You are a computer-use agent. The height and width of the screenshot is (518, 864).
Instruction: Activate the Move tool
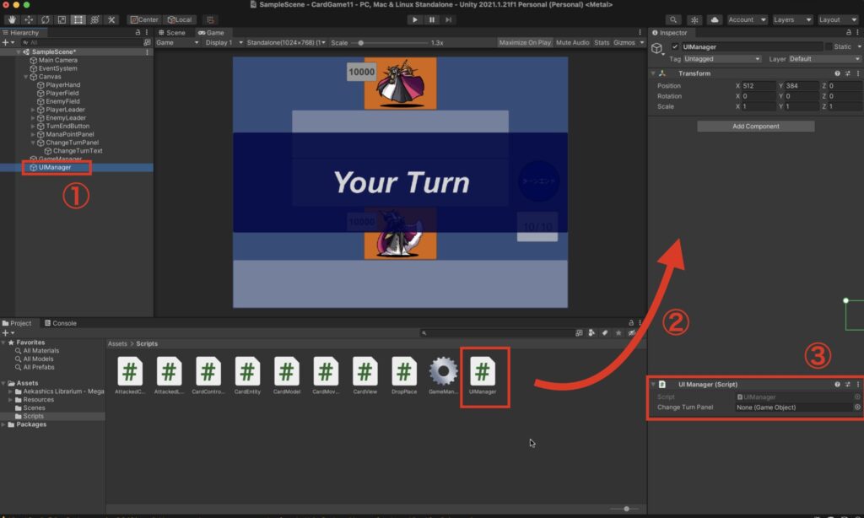click(x=28, y=19)
